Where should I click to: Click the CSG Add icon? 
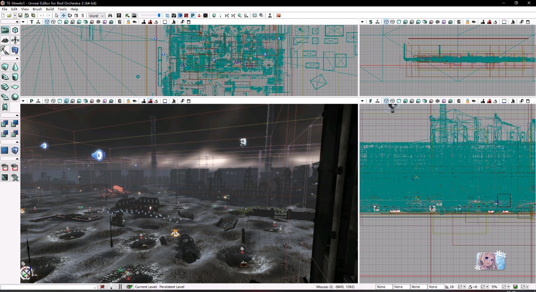coord(5,124)
